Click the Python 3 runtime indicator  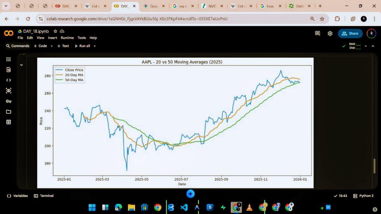363,196
